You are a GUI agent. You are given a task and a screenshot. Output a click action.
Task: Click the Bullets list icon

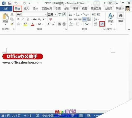(x=70, y=14)
